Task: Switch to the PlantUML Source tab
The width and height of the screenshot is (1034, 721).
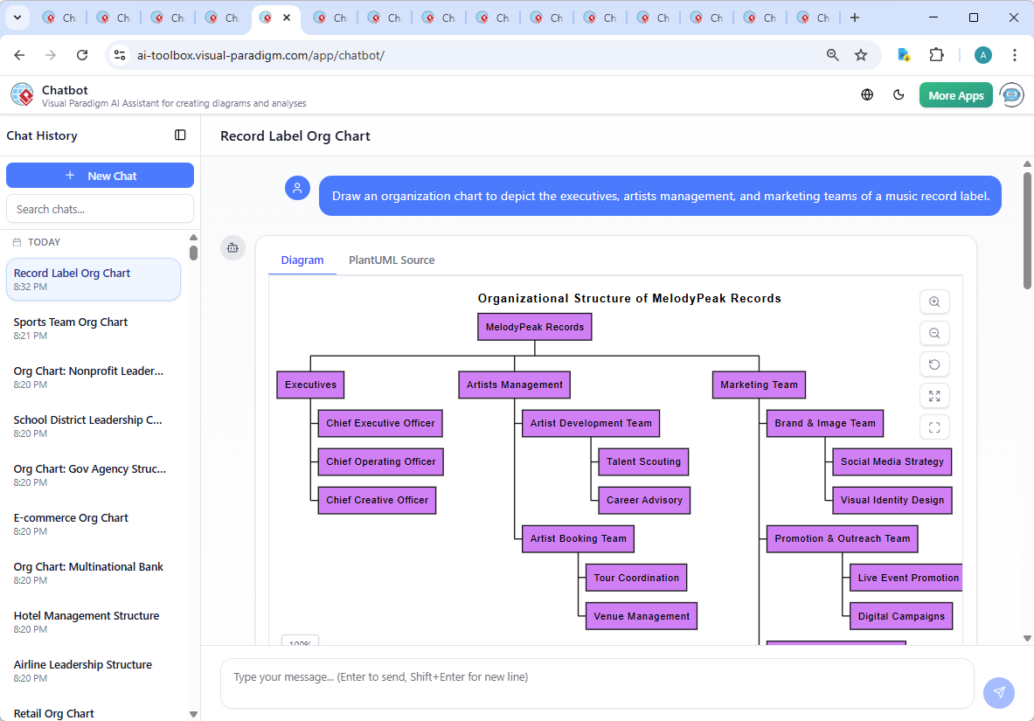Action: coord(391,260)
